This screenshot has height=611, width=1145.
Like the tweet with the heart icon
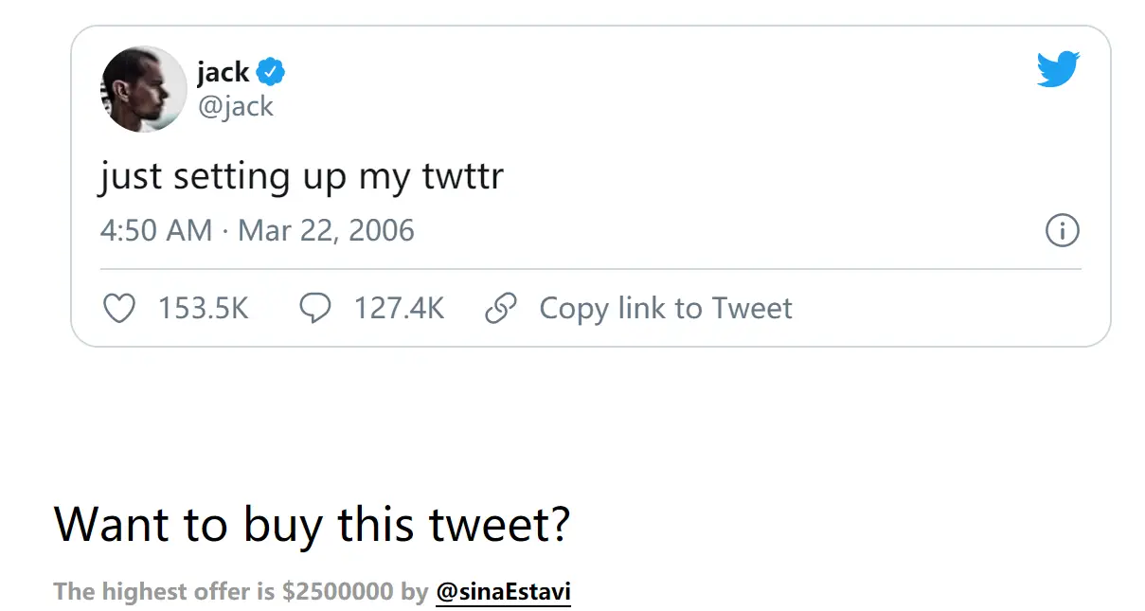click(x=118, y=308)
